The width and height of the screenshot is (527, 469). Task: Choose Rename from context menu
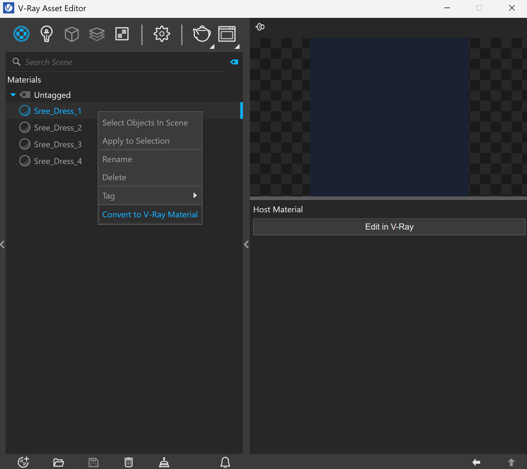point(150,159)
